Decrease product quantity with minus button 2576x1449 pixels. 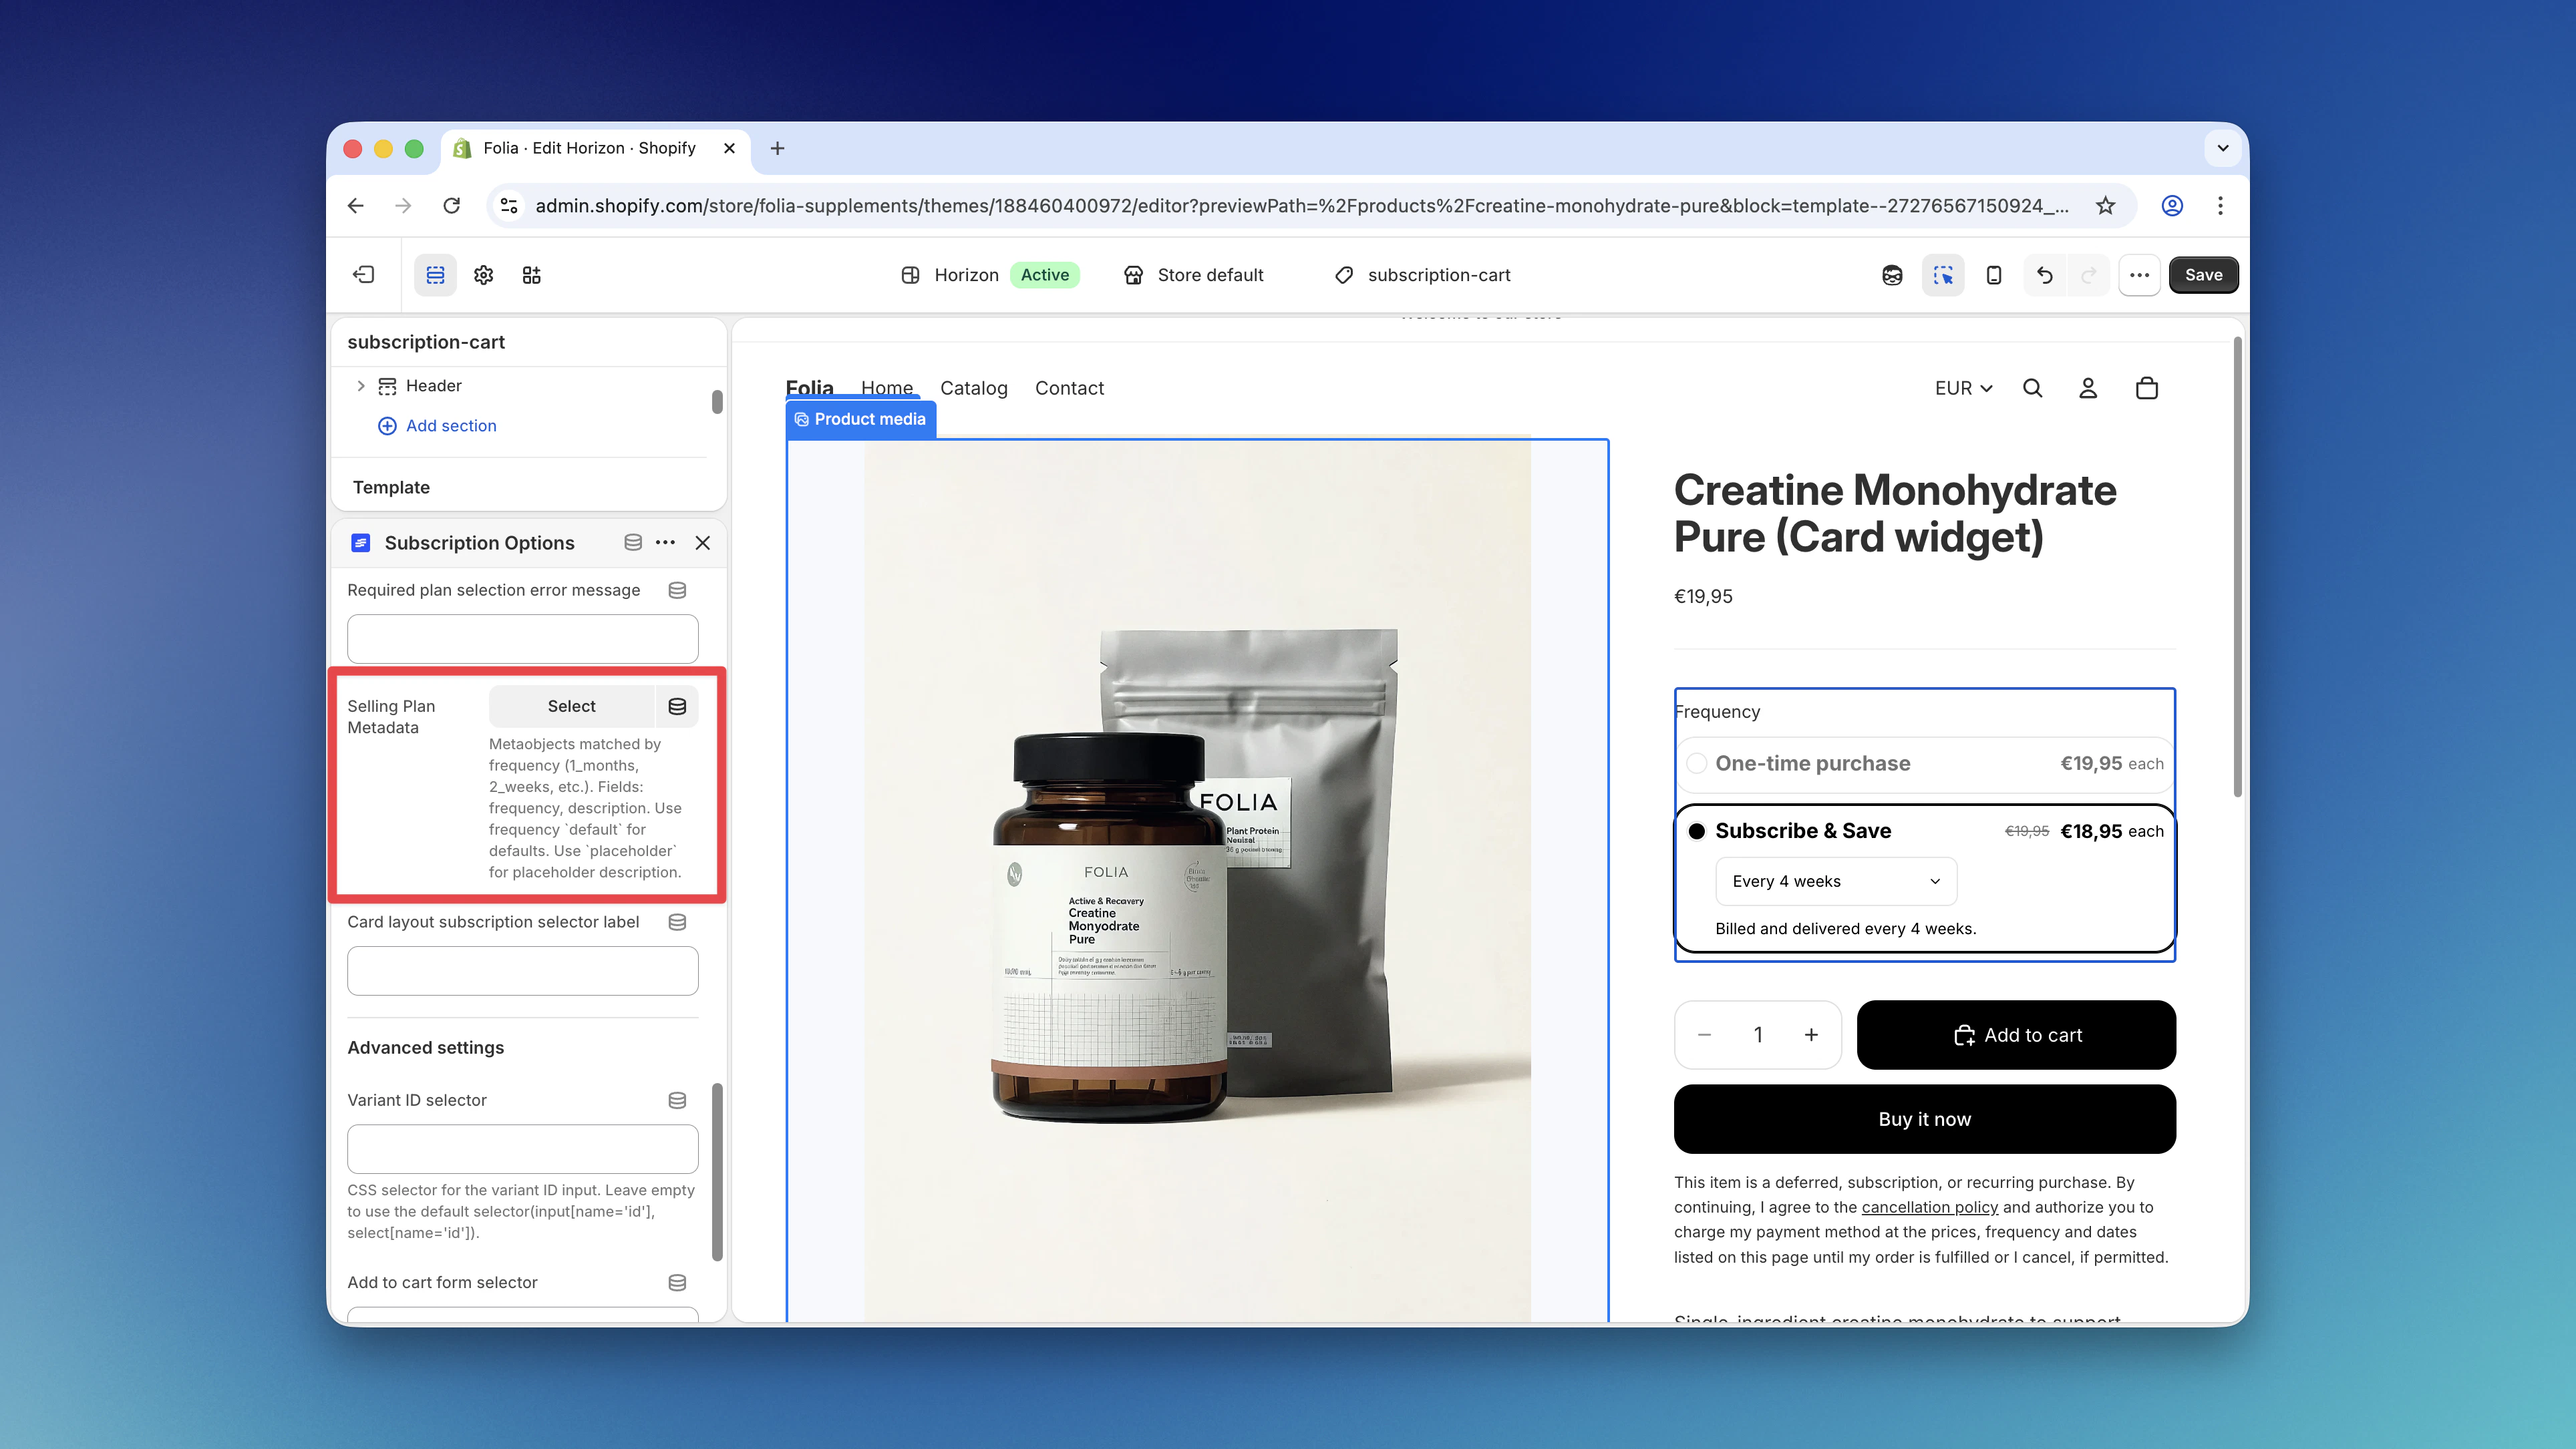tap(1705, 1035)
